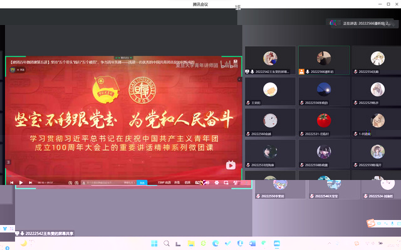Skip to next video in player

[x=31, y=182]
